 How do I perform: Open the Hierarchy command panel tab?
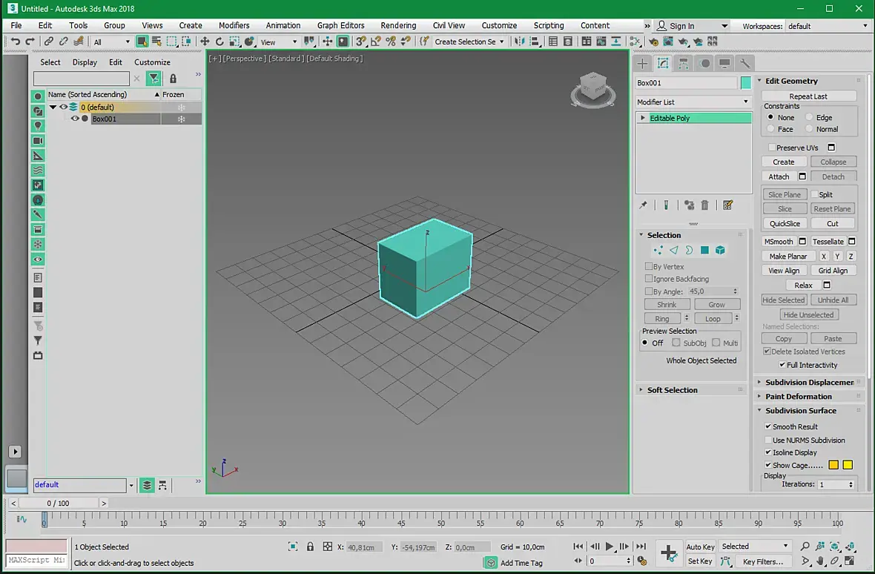coord(684,64)
